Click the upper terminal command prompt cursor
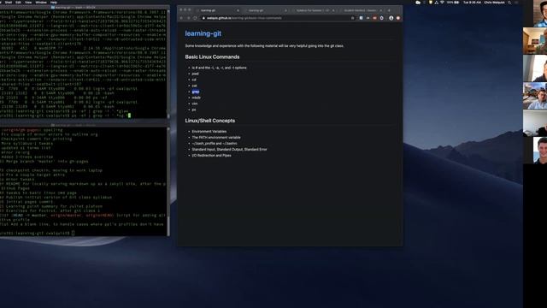The width and height of the screenshot is (547, 308). point(129,115)
